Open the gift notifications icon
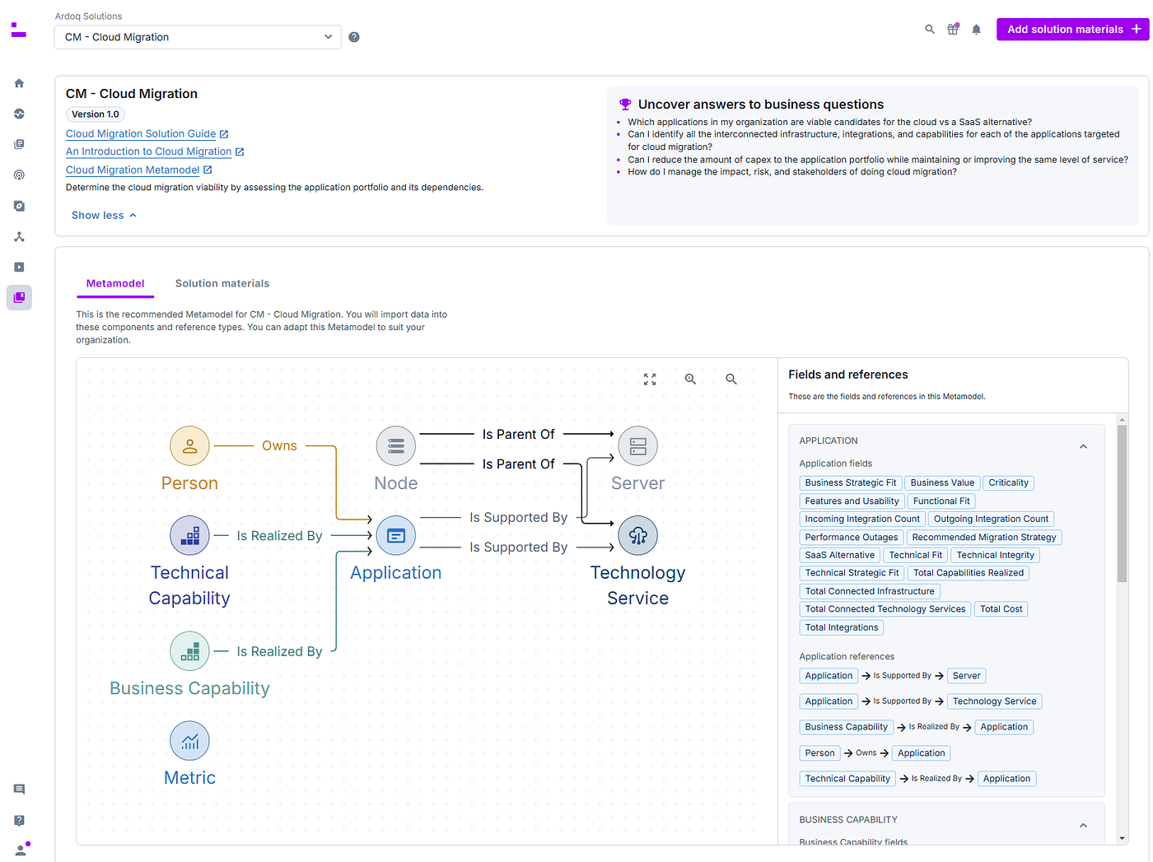The width and height of the screenshot is (1153, 862). click(x=953, y=28)
